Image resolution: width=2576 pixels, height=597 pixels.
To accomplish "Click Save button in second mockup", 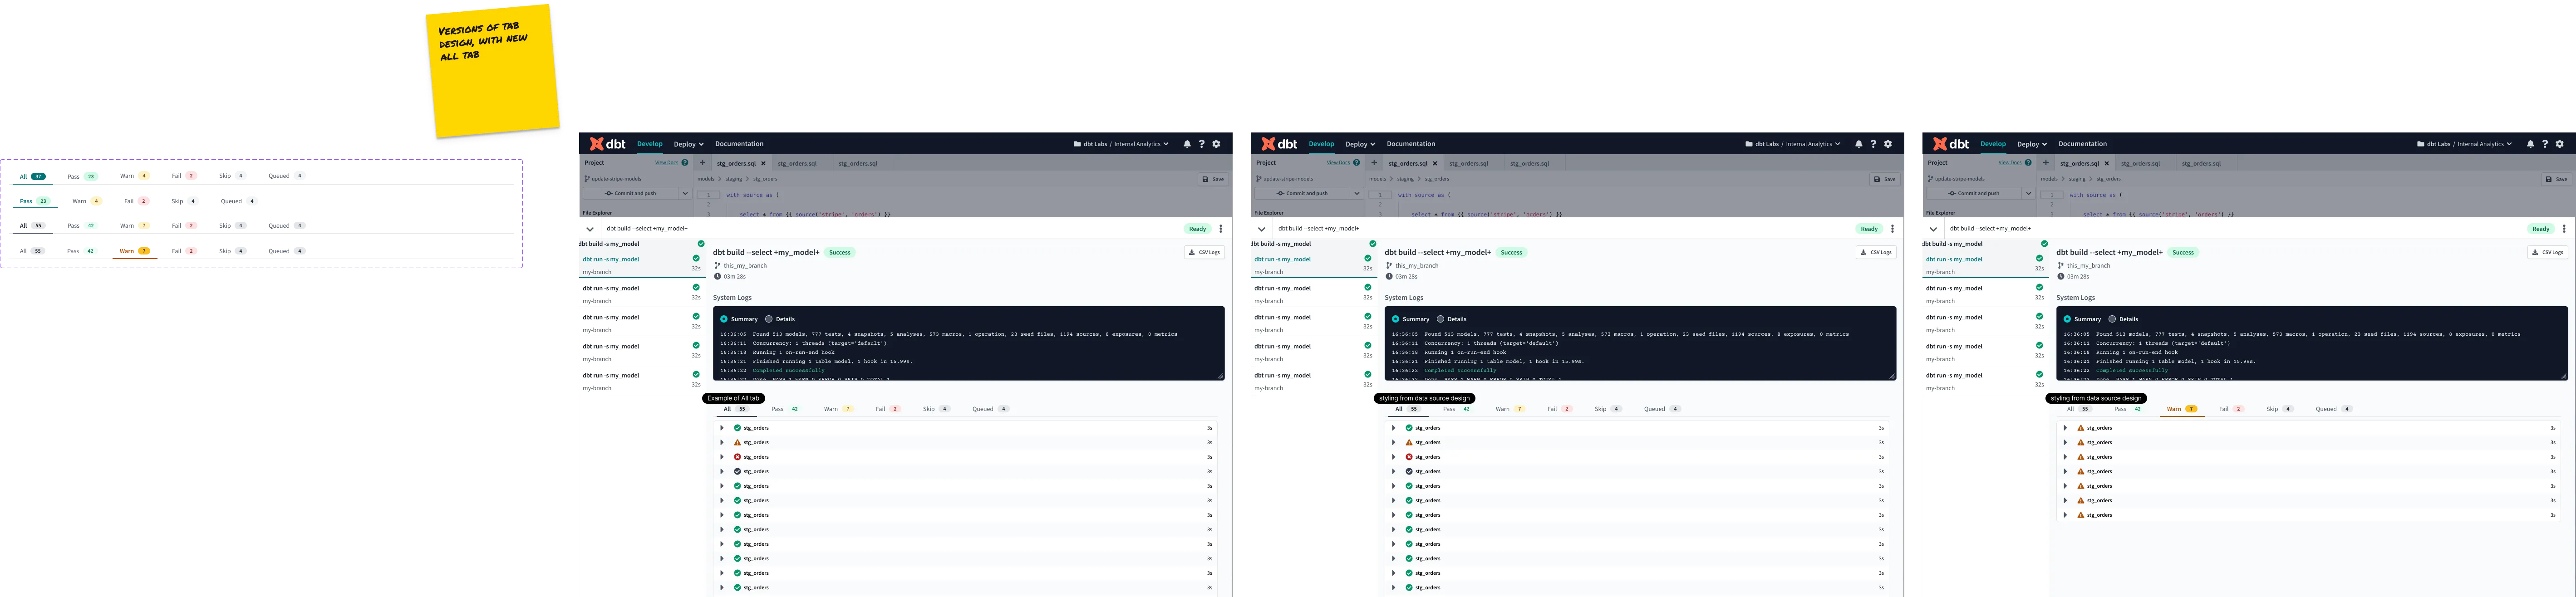I will point(1885,179).
